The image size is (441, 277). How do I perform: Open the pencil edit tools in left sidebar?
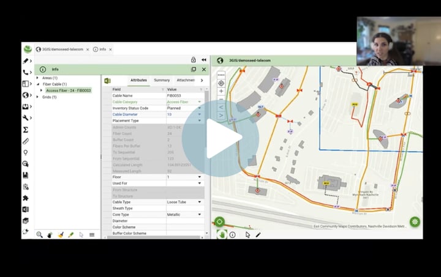[26, 61]
